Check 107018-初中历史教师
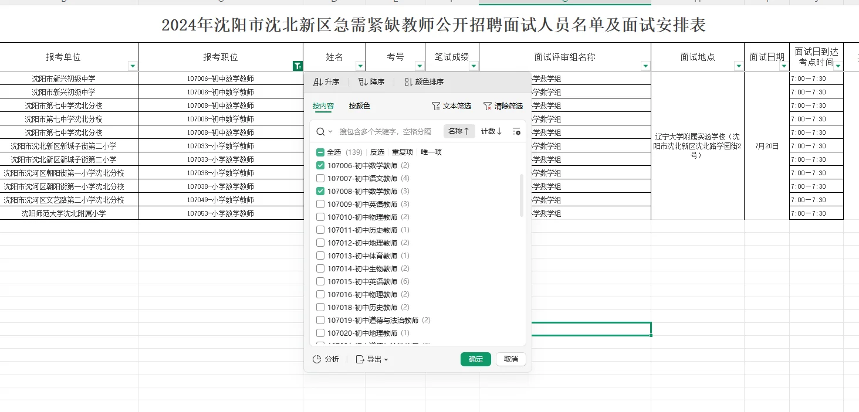The height and width of the screenshot is (412, 859). coord(320,307)
